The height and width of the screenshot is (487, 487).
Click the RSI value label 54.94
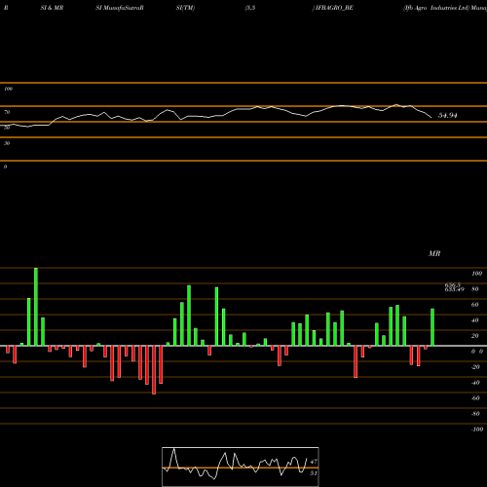click(448, 115)
